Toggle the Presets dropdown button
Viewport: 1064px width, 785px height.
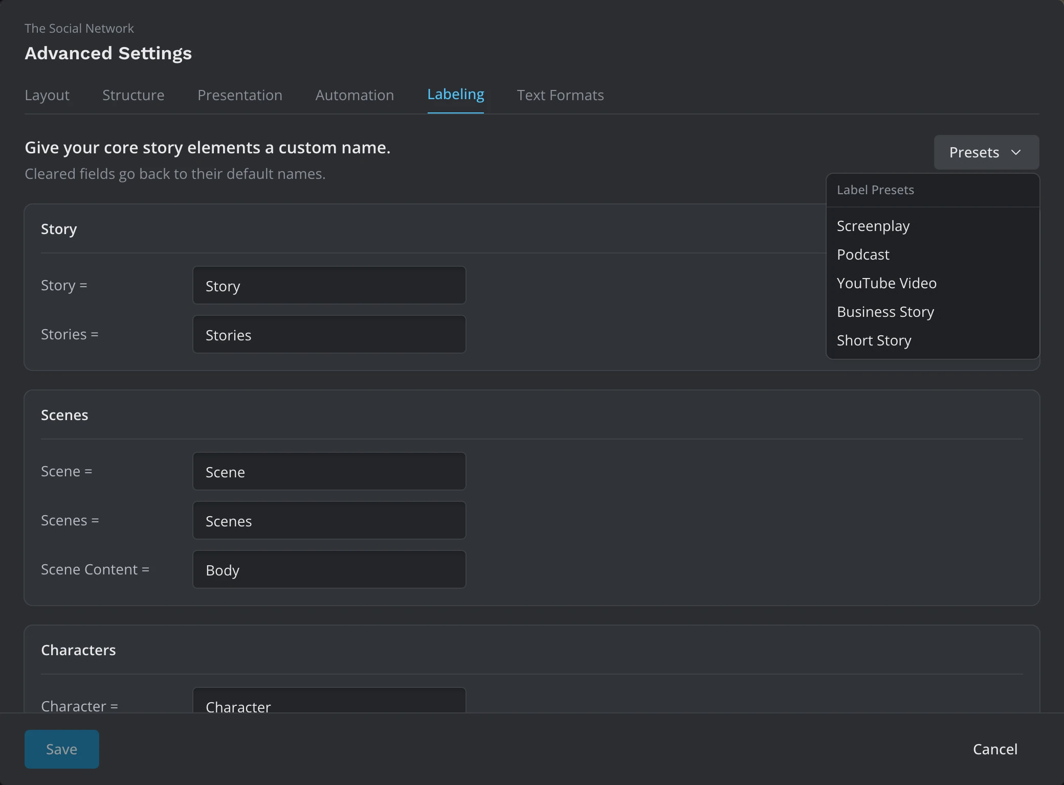986,152
